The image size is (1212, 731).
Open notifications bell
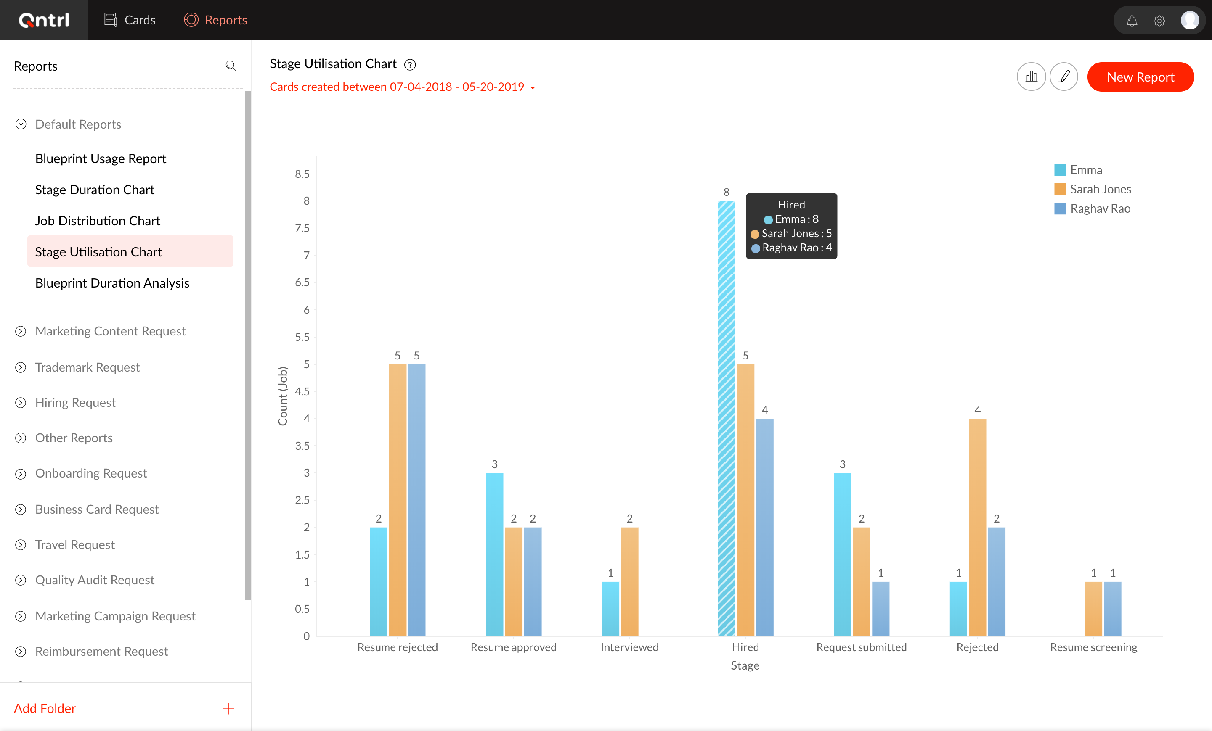[1131, 21]
